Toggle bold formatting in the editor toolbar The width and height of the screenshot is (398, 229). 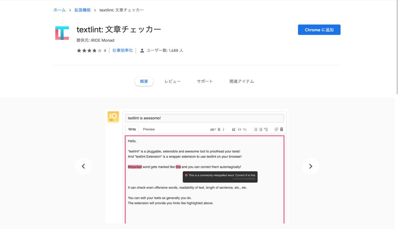(x=219, y=130)
